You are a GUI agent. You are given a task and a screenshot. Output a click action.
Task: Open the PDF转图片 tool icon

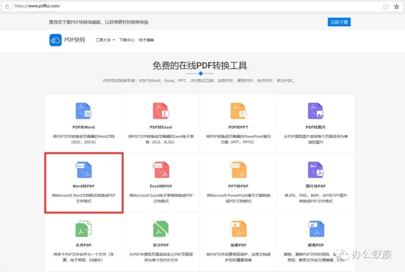[x=316, y=111]
